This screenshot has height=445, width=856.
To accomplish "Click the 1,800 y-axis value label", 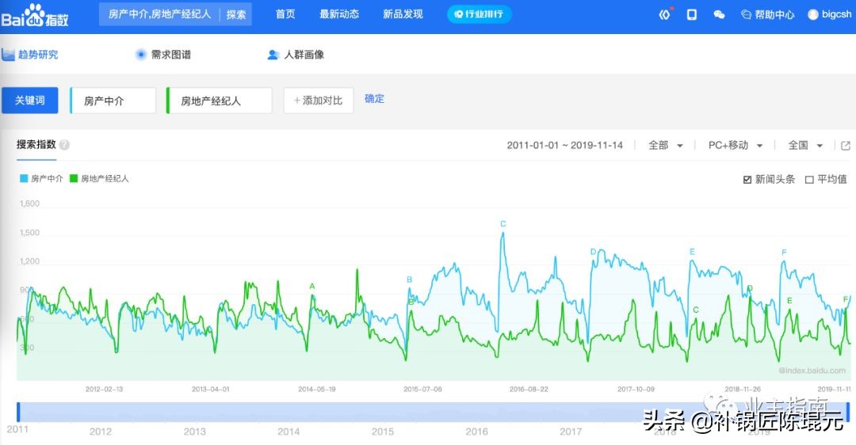I will coord(29,203).
